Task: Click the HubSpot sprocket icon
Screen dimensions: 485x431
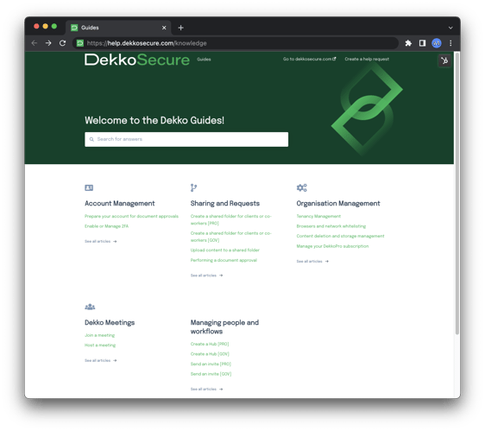Action: 444,60
